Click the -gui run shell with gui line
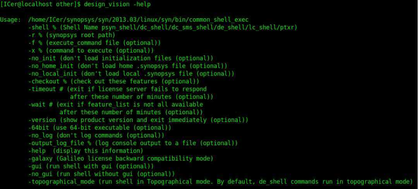418x189 pixels. tap(91, 166)
